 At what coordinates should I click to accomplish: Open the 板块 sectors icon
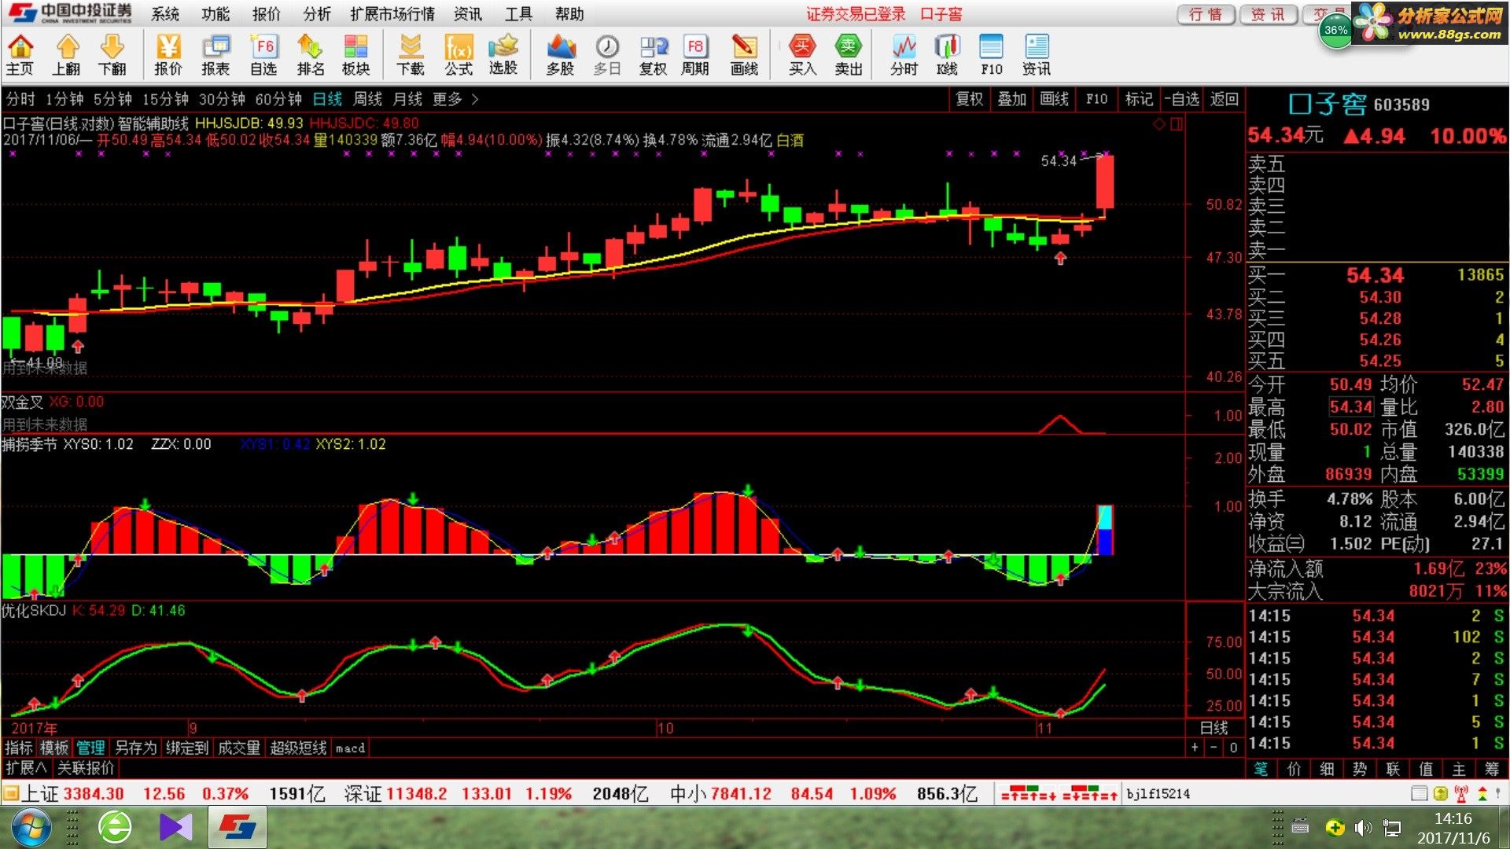(x=356, y=55)
